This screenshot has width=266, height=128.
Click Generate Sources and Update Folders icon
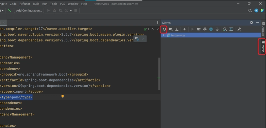pyautogui.click(x=171, y=29)
